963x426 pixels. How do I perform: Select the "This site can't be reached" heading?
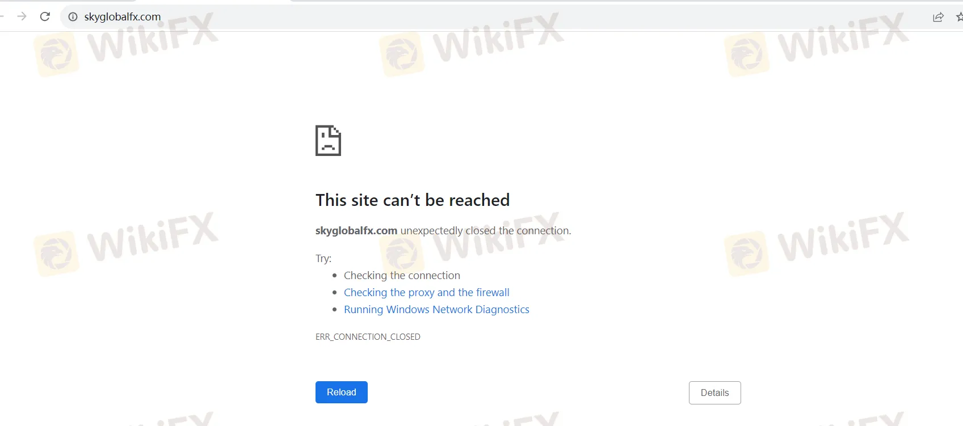point(413,200)
